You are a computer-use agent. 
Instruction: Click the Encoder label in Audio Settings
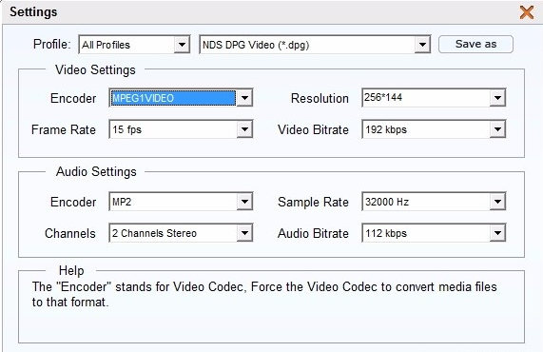pos(73,202)
